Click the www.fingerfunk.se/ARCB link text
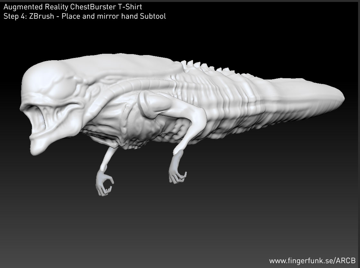The image size is (360, 268). coord(312,261)
